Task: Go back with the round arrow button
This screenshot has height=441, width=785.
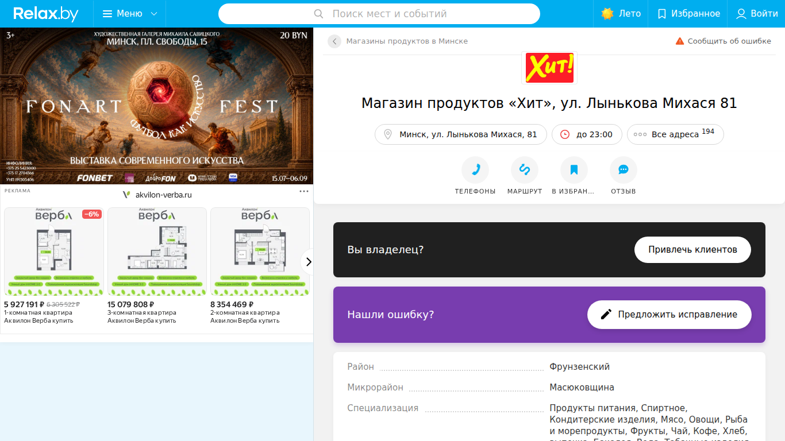Action: pos(334,41)
